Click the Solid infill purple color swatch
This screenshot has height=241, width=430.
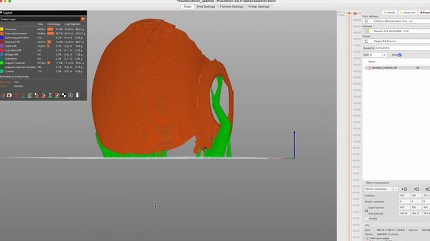pyautogui.click(x=2, y=46)
